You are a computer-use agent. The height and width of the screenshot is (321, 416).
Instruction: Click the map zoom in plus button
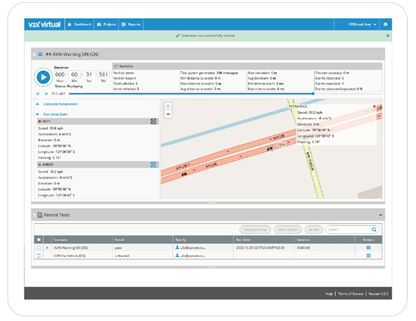coord(168,106)
